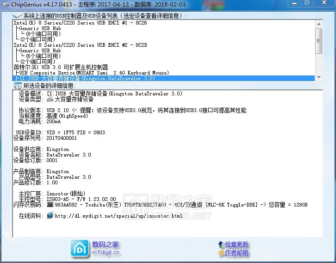
Task: Select USB Composite Device MOSART Semi entry
Action: (94, 73)
